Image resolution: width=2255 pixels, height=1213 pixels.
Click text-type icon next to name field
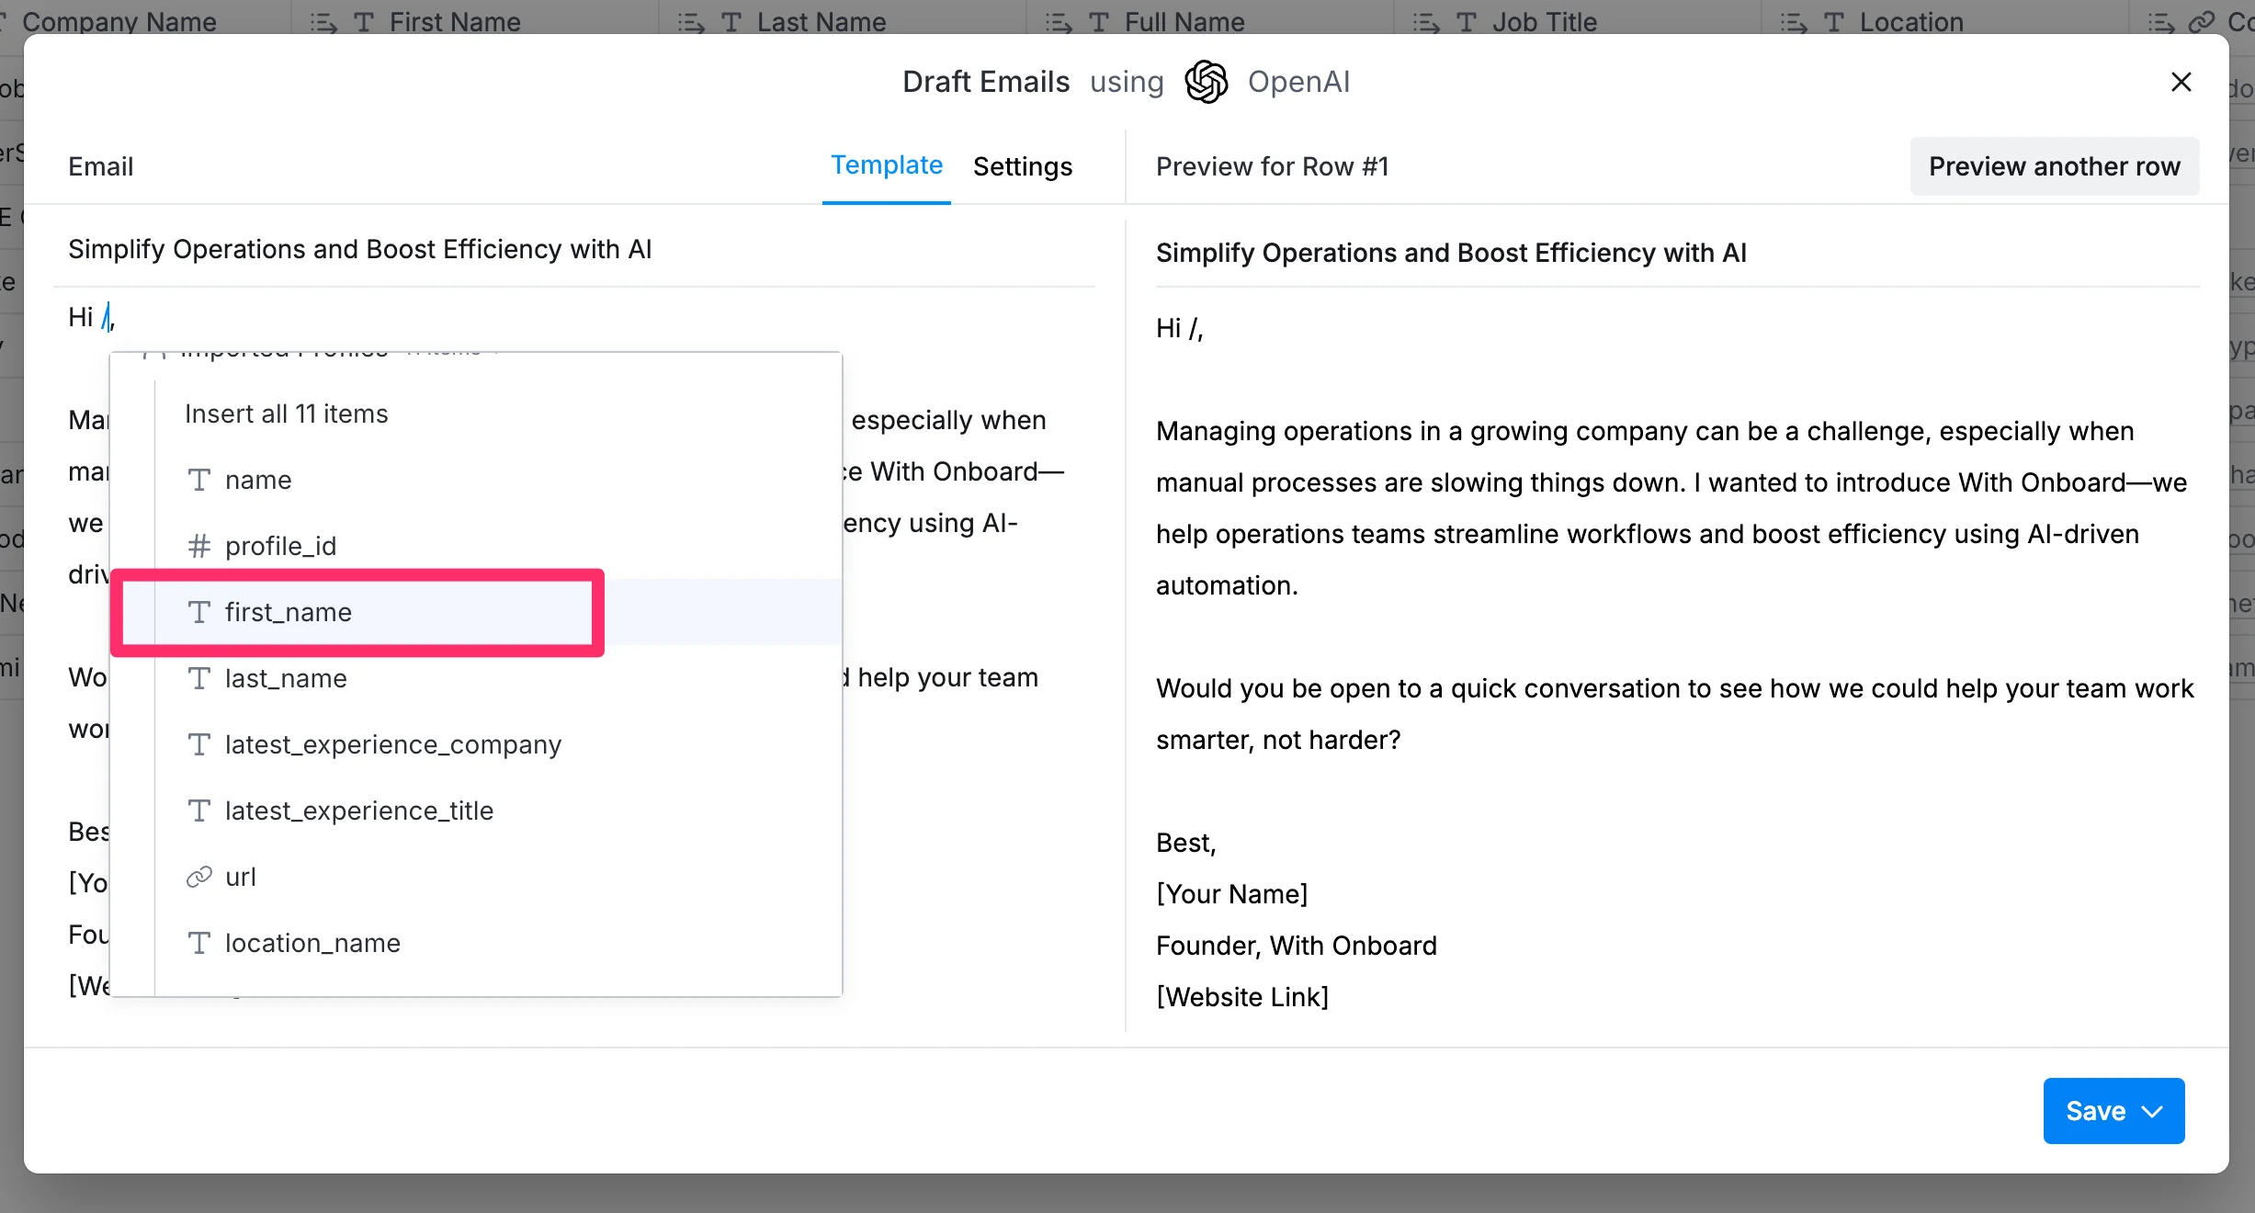coord(198,480)
